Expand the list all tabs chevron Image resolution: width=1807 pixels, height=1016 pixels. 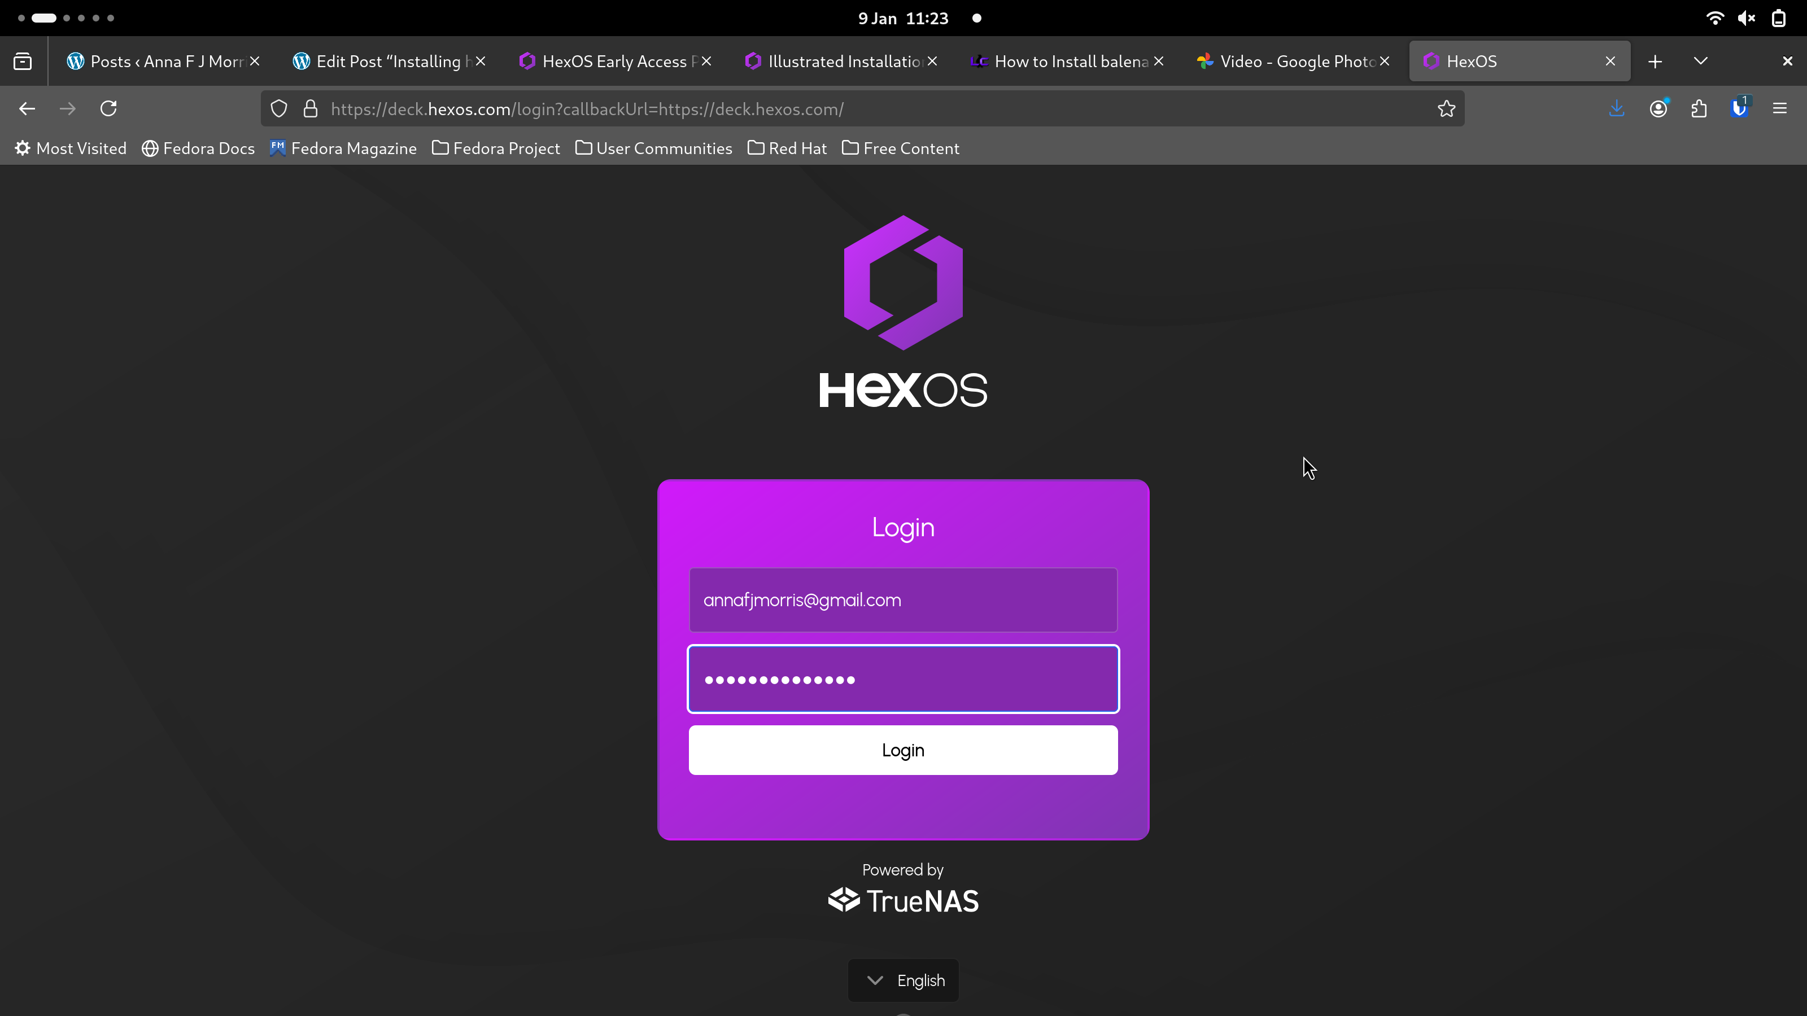click(1701, 61)
